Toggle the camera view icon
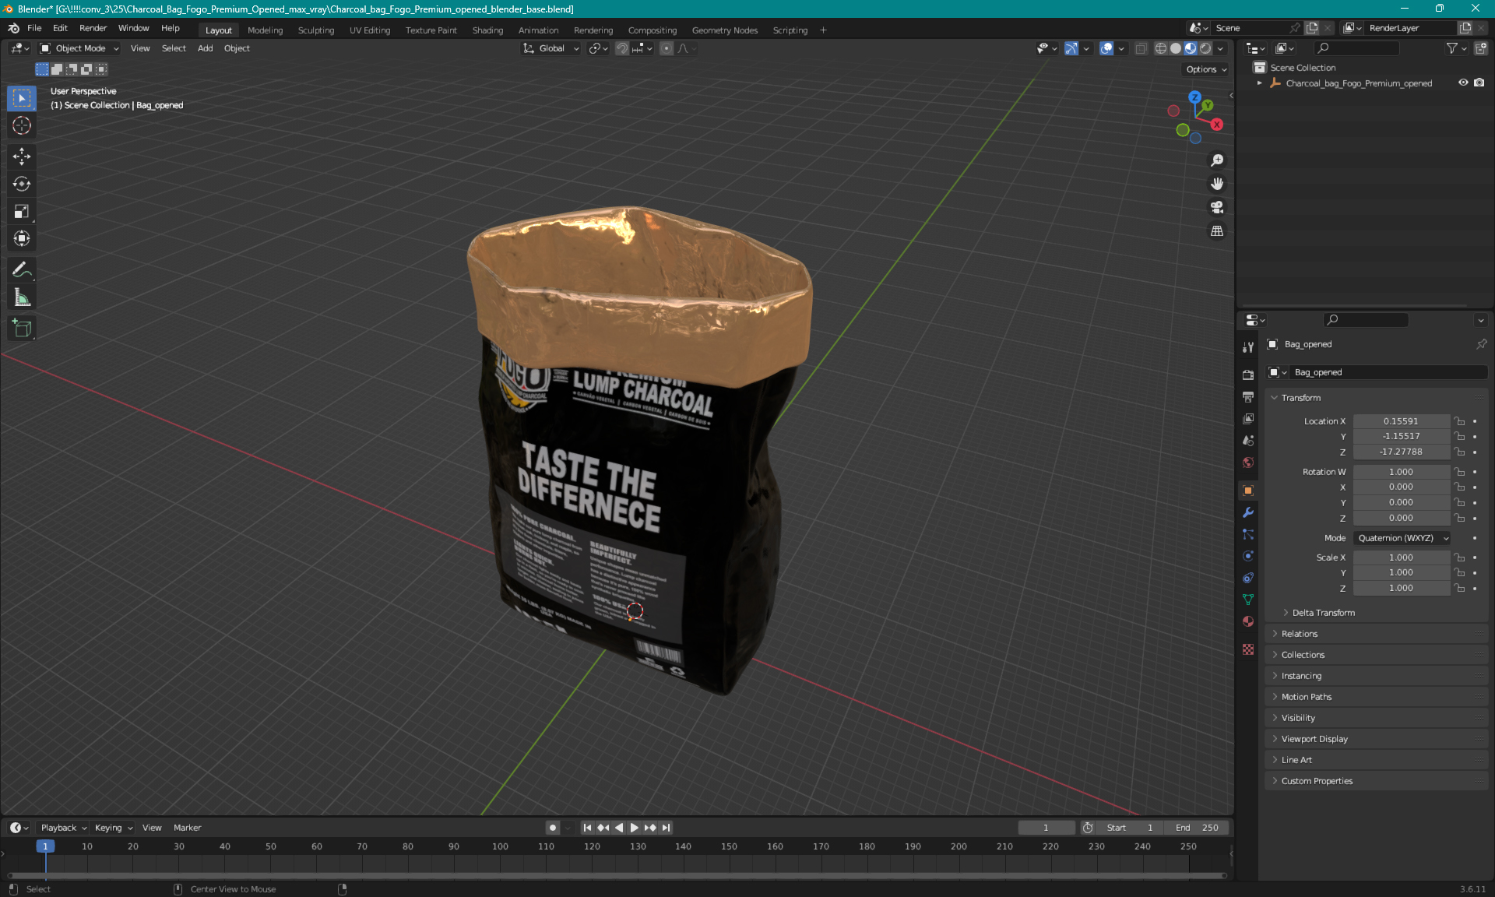 pyautogui.click(x=1216, y=207)
